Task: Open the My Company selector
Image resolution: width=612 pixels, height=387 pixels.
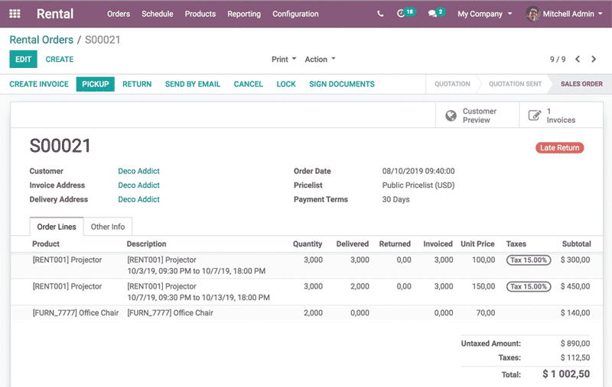Action: pyautogui.click(x=485, y=14)
